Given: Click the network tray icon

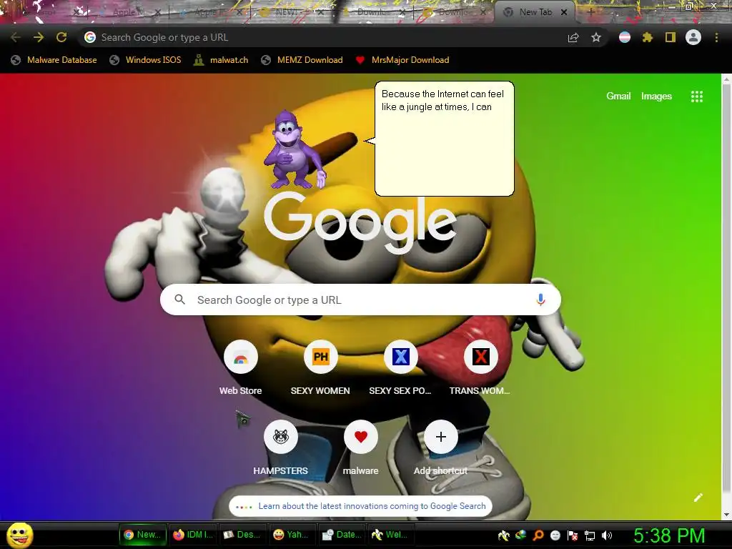Looking at the screenshot, I should pyautogui.click(x=590, y=535).
